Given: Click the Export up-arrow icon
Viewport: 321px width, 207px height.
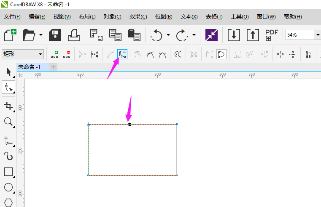Looking at the screenshot, I should (253, 35).
